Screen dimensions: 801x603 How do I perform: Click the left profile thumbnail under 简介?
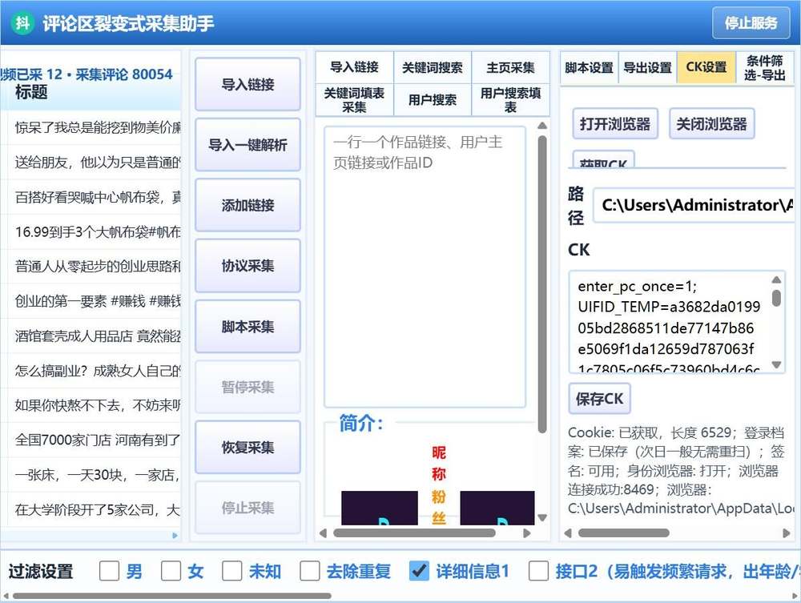tap(380, 508)
